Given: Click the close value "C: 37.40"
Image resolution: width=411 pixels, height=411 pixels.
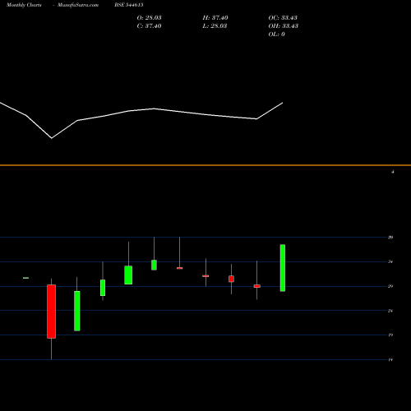Looking at the screenshot, I should [149, 26].
